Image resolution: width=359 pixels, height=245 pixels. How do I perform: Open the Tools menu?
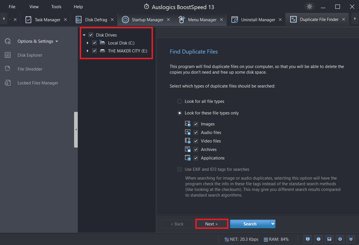[x=56, y=7]
